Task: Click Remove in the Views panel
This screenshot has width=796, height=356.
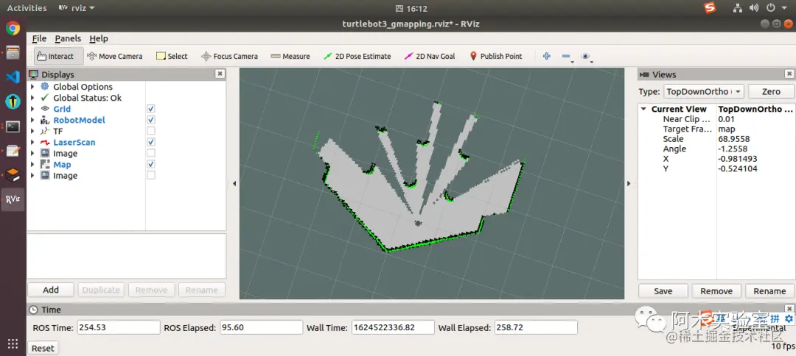Action: click(x=716, y=291)
